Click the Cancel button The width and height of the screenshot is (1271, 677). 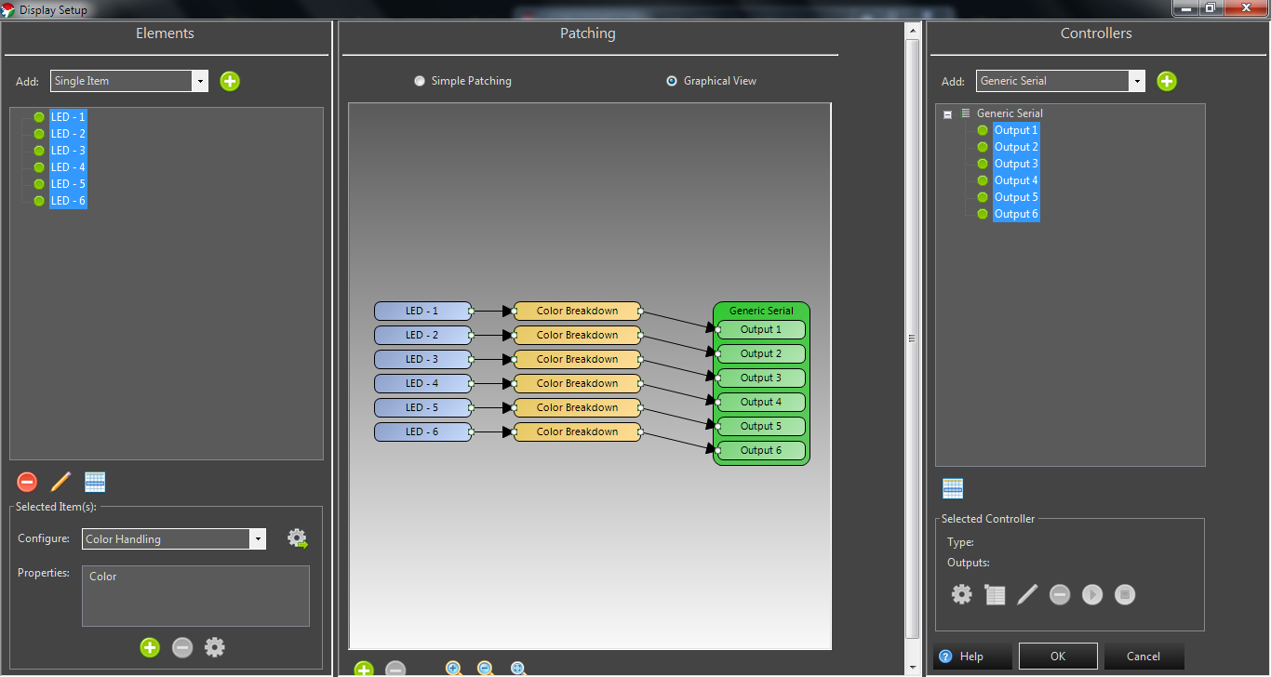coord(1144,656)
